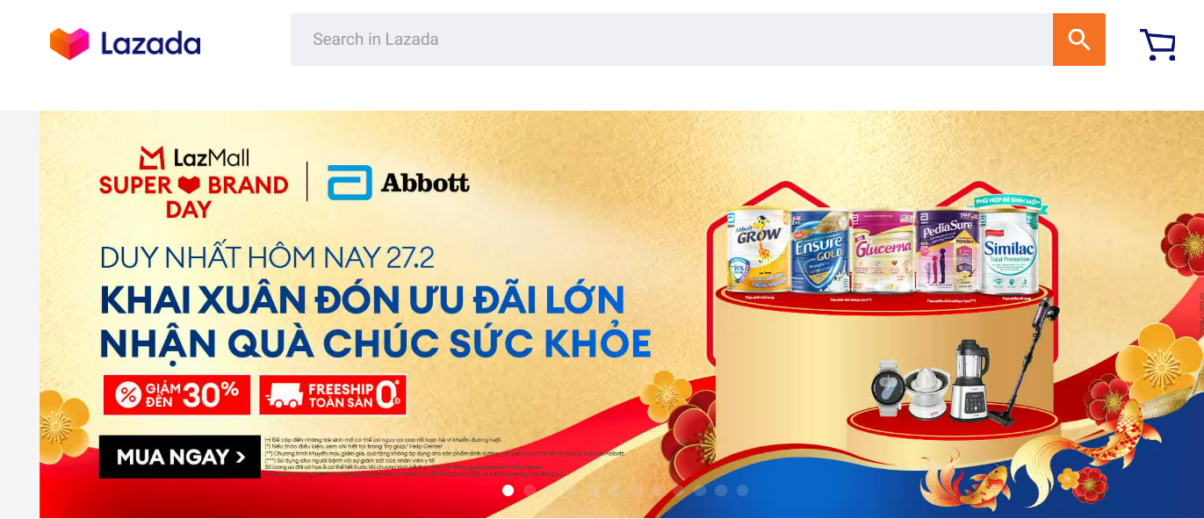This screenshot has width=1204, height=519.
Task: Click the Ensure Gold can
Action: click(x=818, y=251)
